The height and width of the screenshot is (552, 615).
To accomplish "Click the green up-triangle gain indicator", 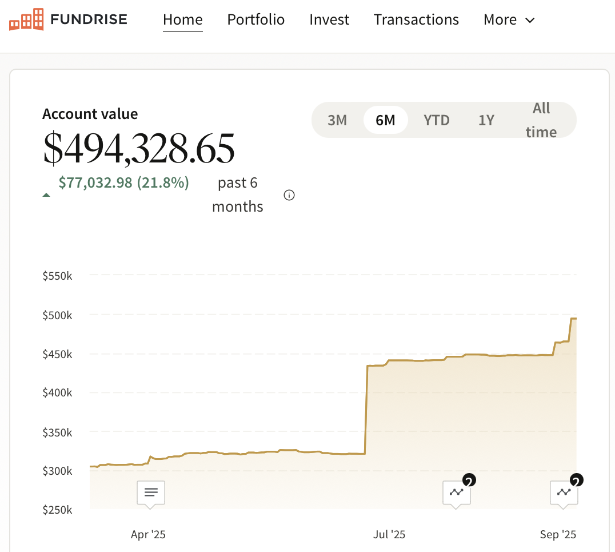I will (46, 195).
